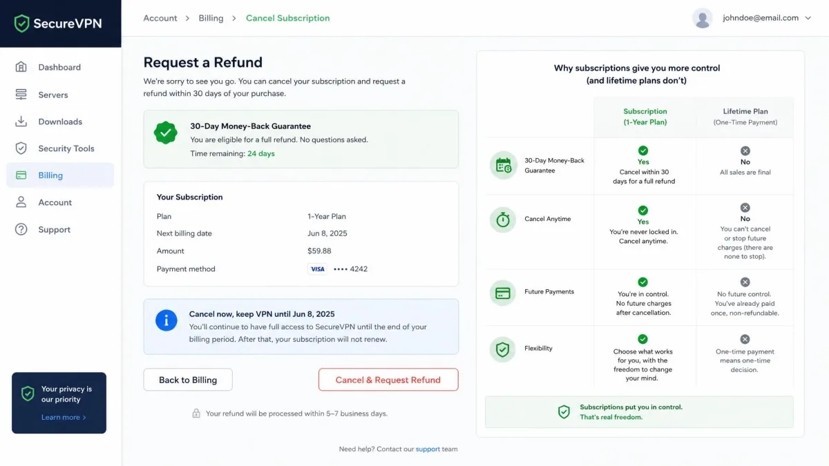The image size is (829, 466).
Task: Click the Request a Refund heading
Action: [x=203, y=62]
